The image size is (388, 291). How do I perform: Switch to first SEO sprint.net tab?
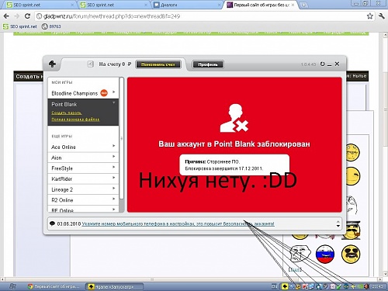click(x=40, y=5)
